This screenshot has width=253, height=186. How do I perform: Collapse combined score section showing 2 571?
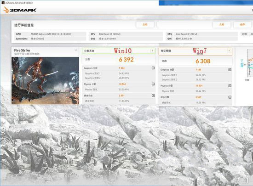click(153, 96)
